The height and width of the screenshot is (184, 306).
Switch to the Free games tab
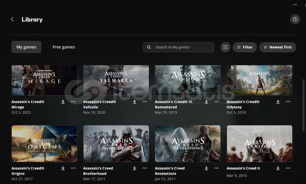(64, 47)
